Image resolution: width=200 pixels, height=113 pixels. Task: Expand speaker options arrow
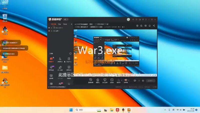[129, 80]
